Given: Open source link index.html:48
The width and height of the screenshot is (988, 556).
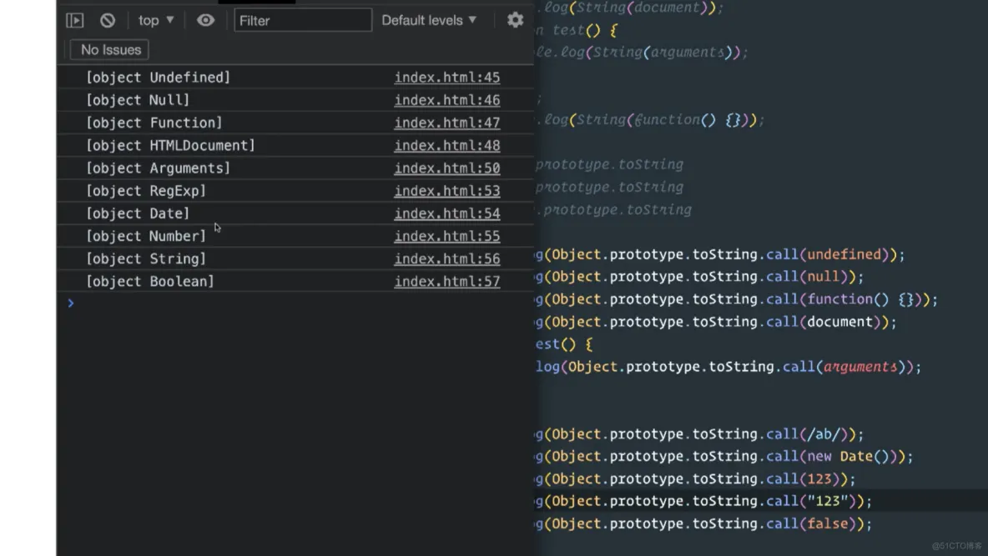Looking at the screenshot, I should pos(446,145).
